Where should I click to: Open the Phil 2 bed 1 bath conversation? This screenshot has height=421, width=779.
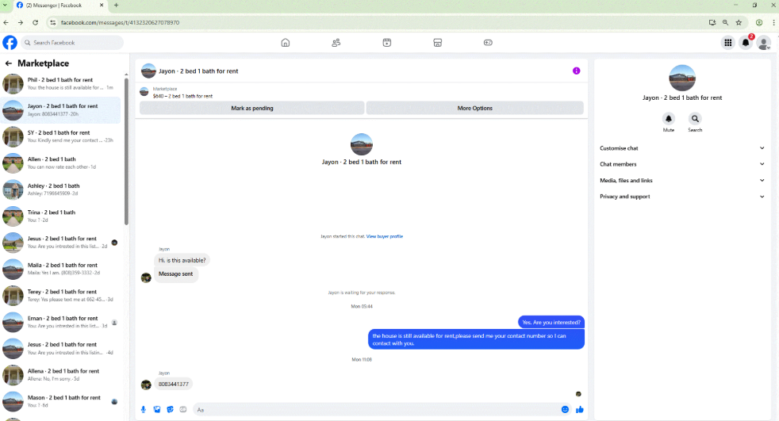tap(60, 84)
